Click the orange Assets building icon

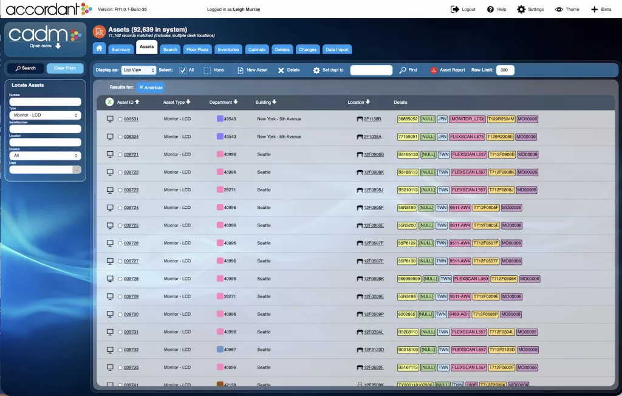pyautogui.click(x=99, y=32)
